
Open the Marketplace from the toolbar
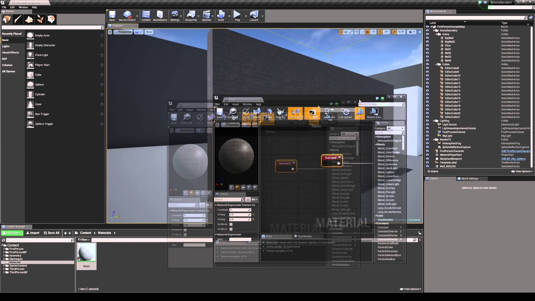click(x=160, y=16)
